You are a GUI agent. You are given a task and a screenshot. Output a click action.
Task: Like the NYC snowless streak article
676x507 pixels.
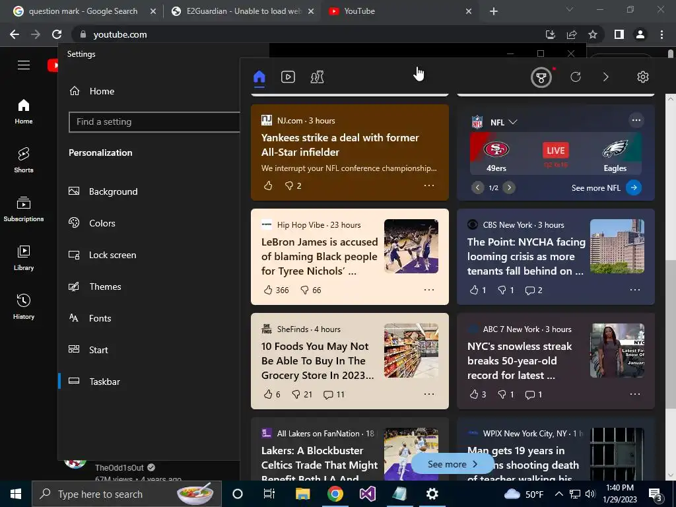(474, 395)
